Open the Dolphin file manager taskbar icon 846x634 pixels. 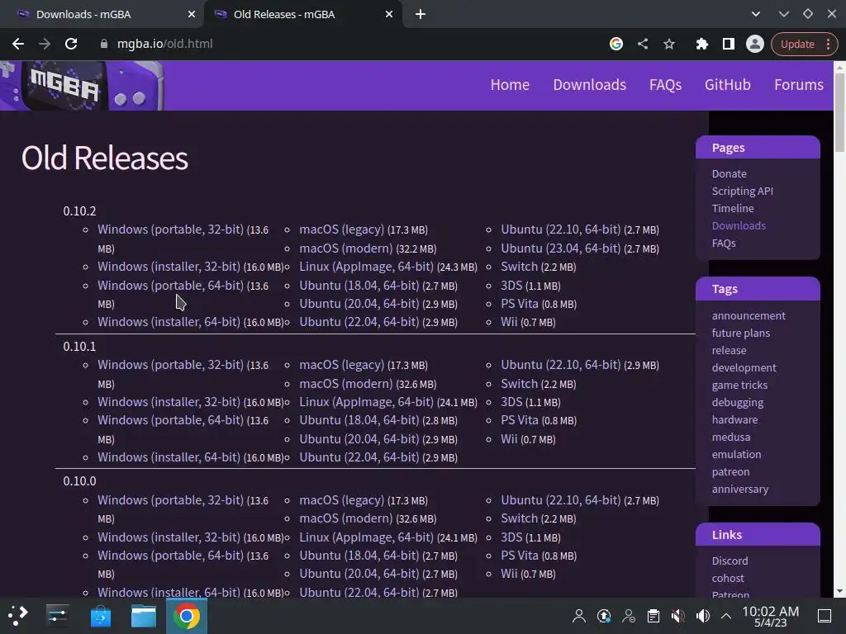click(144, 616)
